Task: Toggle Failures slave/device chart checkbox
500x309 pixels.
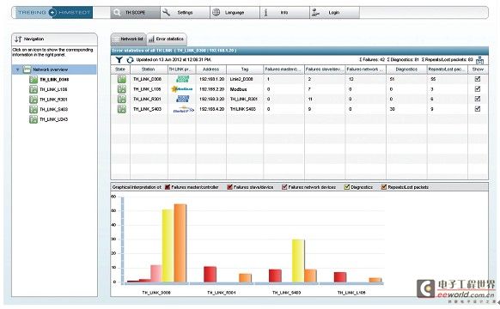Action: (x=229, y=187)
